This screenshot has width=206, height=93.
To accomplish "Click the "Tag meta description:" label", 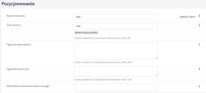I will point(19,44).
